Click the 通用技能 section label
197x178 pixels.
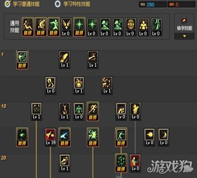15,27
